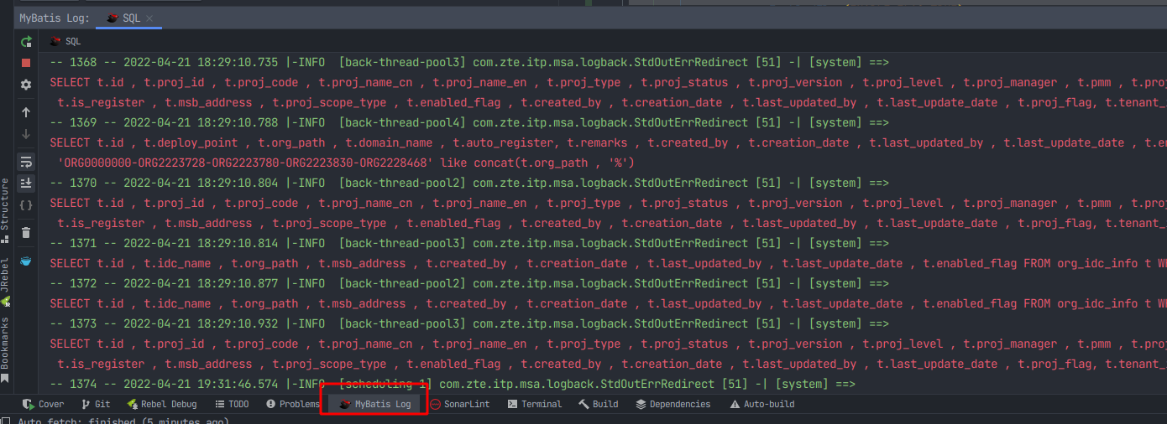Click the tool window toggle in the status bar corner
Viewport: 1167px width, 424px height.
point(6,421)
